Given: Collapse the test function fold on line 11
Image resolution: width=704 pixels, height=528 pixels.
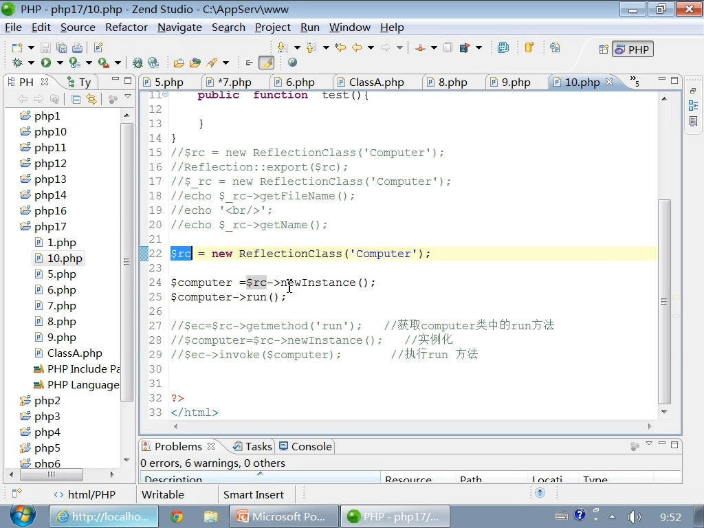Looking at the screenshot, I should coord(166,94).
